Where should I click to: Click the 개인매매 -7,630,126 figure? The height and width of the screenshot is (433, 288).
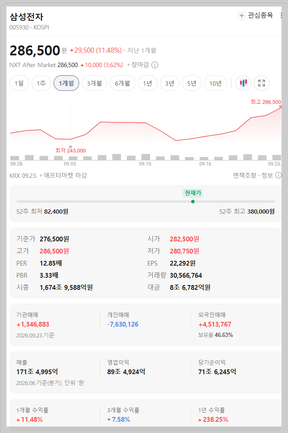coord(123,324)
